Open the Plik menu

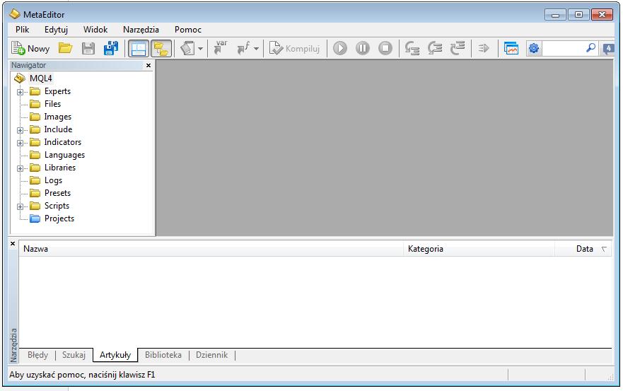point(22,30)
